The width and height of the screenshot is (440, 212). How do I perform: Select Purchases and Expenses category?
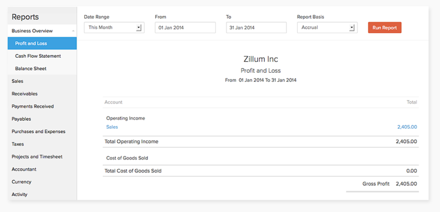(38, 132)
